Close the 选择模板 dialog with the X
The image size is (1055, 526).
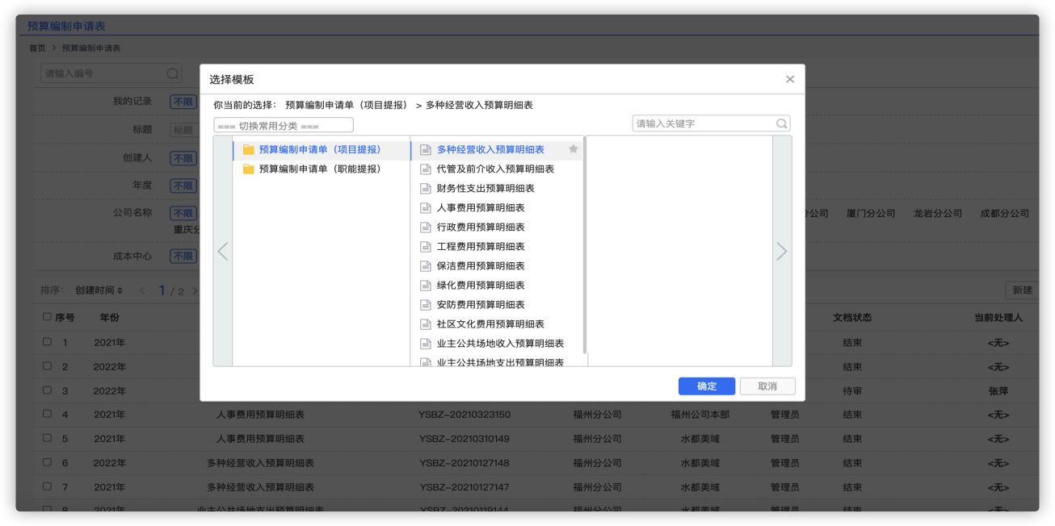coord(790,79)
